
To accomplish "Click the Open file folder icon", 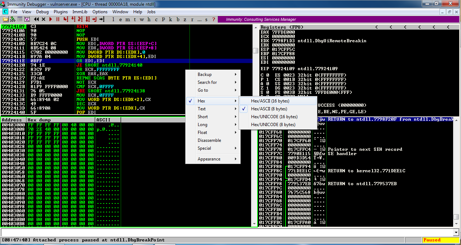I will [x=5, y=19].
